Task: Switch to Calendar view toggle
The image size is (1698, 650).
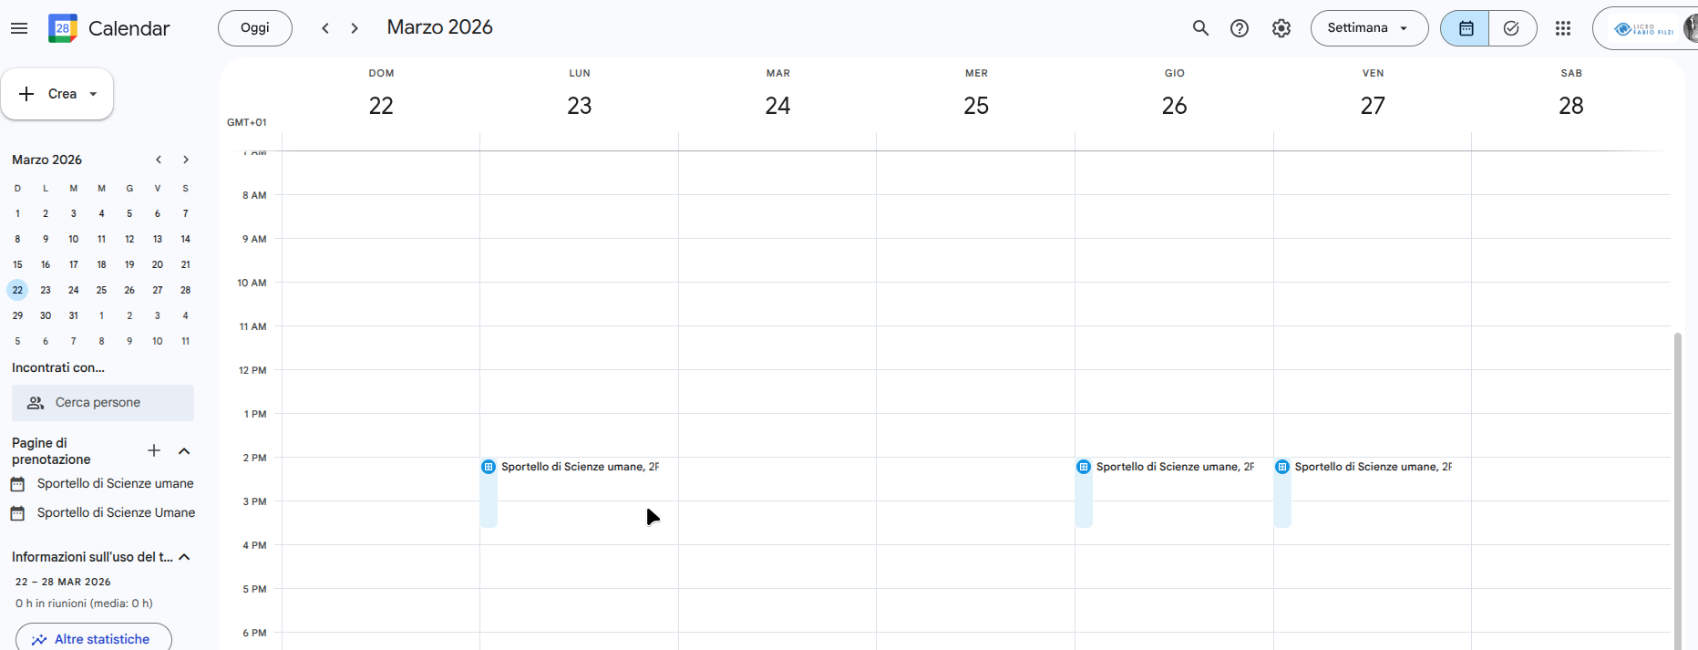Action: click(1465, 28)
